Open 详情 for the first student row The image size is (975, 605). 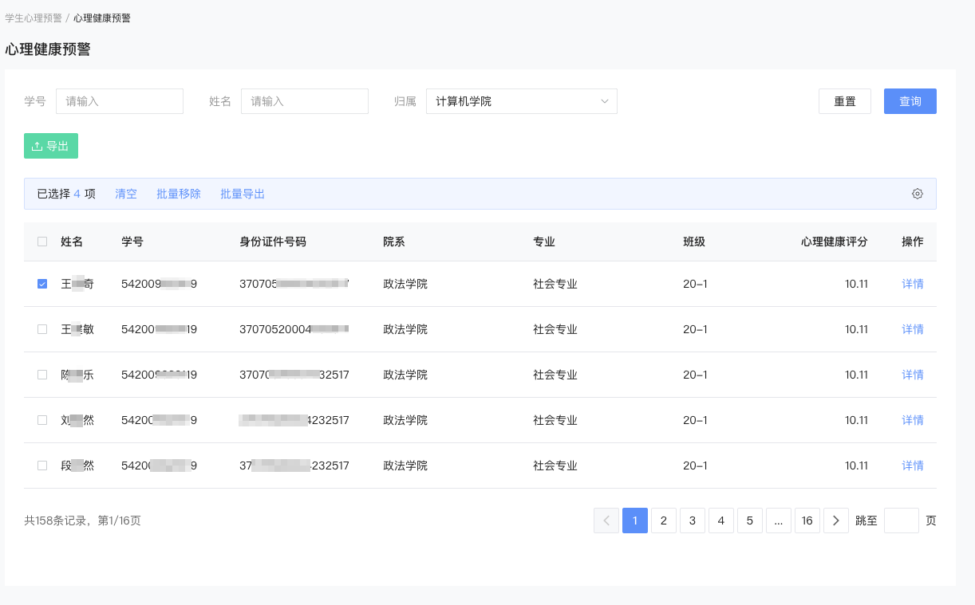pos(912,283)
